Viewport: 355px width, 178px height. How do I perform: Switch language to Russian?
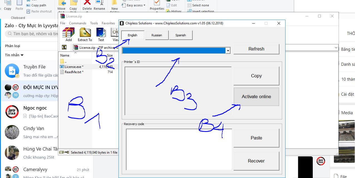coord(157,35)
